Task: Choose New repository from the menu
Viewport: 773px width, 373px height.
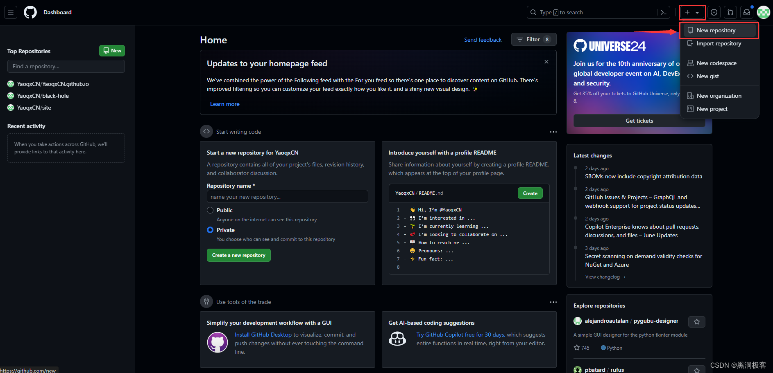Action: [719, 30]
